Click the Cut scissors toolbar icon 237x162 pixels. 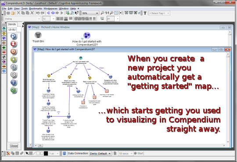pyautogui.click(x=18, y=13)
